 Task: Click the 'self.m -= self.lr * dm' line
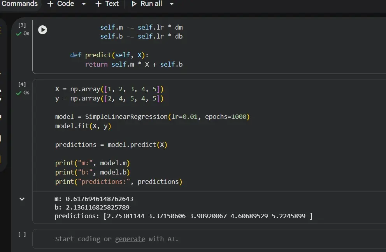(x=141, y=27)
